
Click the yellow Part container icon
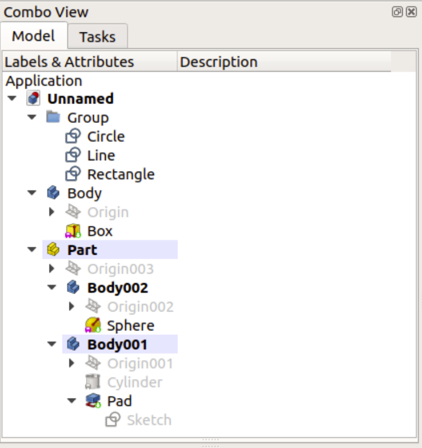tap(53, 250)
